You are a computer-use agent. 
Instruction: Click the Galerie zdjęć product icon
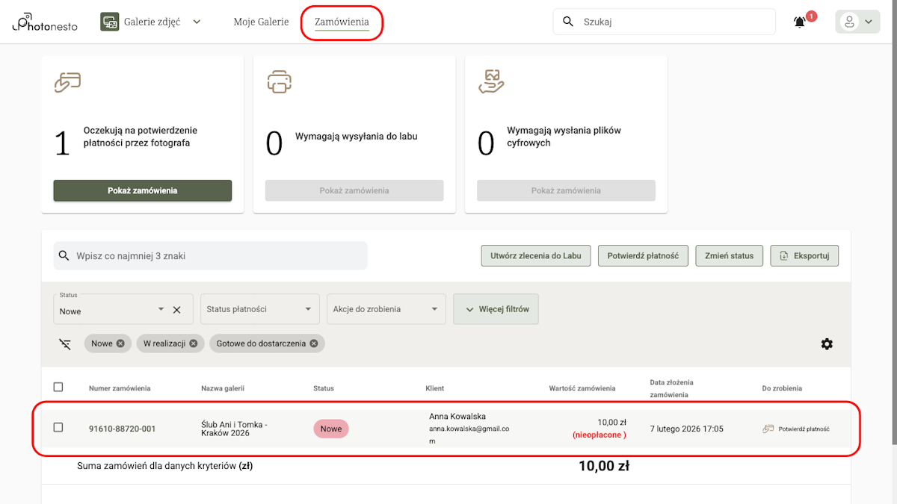coord(110,22)
